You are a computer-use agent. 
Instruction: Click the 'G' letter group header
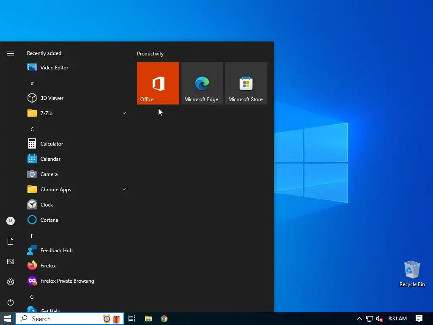(32, 297)
